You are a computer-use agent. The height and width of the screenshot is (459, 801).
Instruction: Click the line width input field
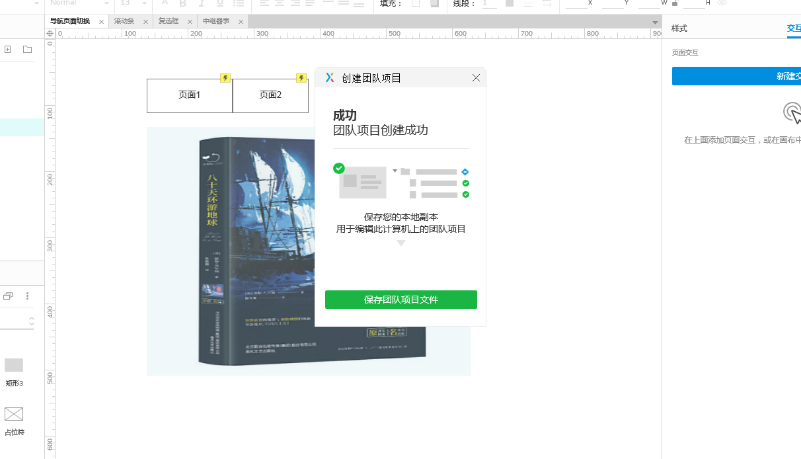pyautogui.click(x=489, y=3)
